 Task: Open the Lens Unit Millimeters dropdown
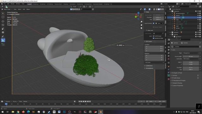coord(191,59)
